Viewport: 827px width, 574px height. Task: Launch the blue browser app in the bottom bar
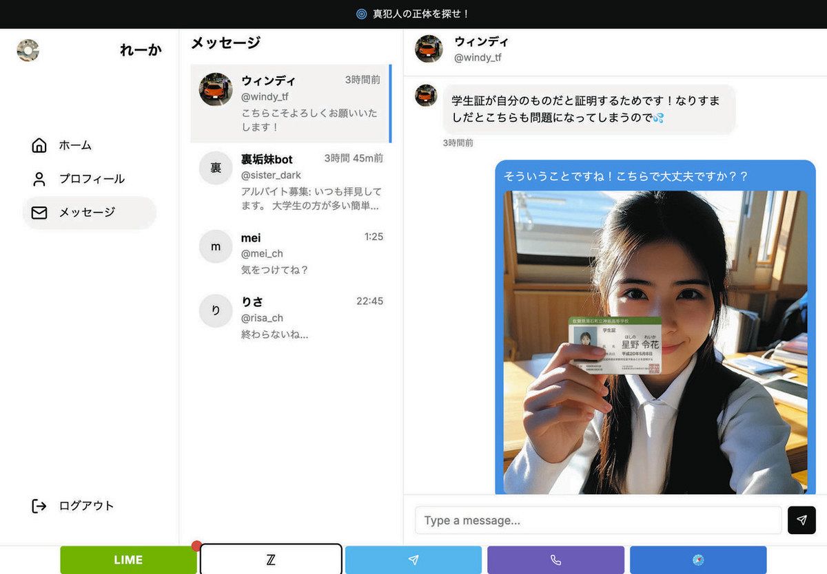coord(698,560)
